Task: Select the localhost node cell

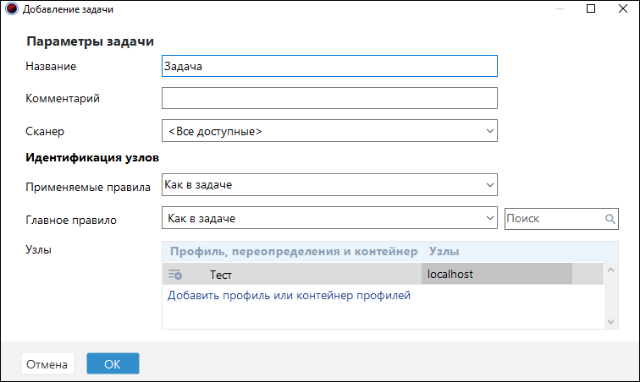Action: click(497, 274)
